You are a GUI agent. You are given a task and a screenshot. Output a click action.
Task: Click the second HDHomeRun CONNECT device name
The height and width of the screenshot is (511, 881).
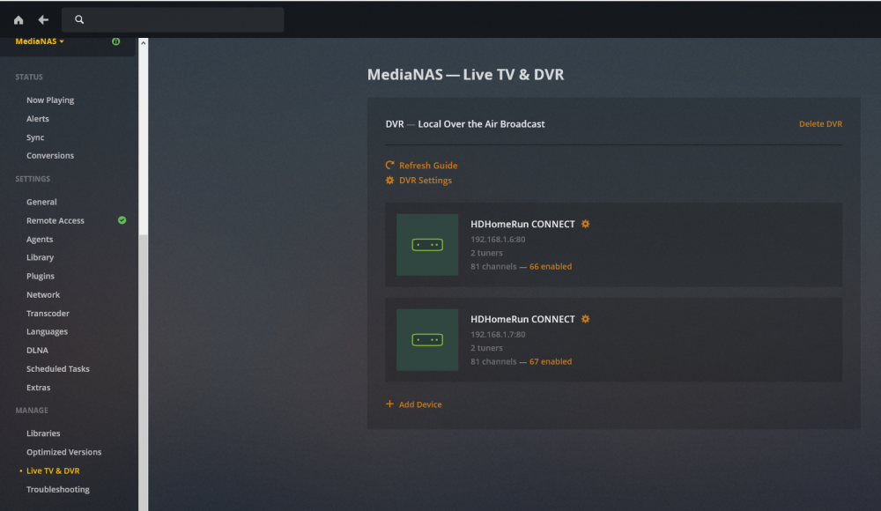pos(522,319)
